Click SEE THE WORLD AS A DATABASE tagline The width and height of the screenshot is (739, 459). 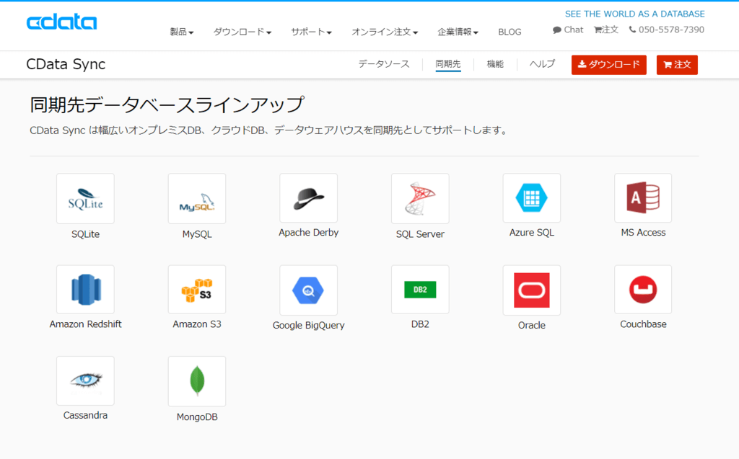tap(635, 14)
